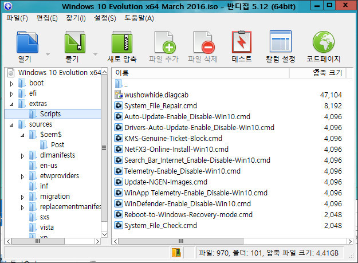Expand the efi folder node
This screenshot has height=263, width=358.
point(11,94)
